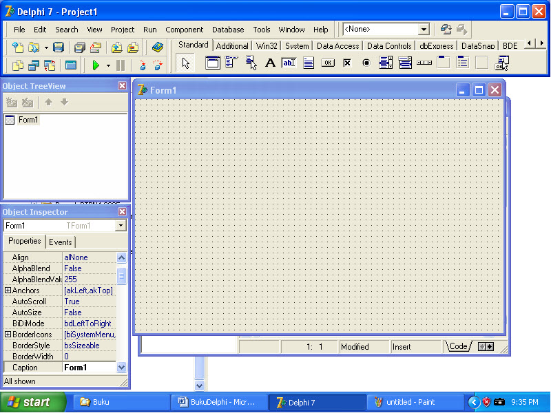Toggle AutoScroll to False in Object Inspector
The image size is (551, 413).
(x=72, y=301)
